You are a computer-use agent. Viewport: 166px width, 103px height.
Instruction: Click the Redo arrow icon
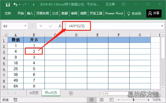[x=25, y=4]
